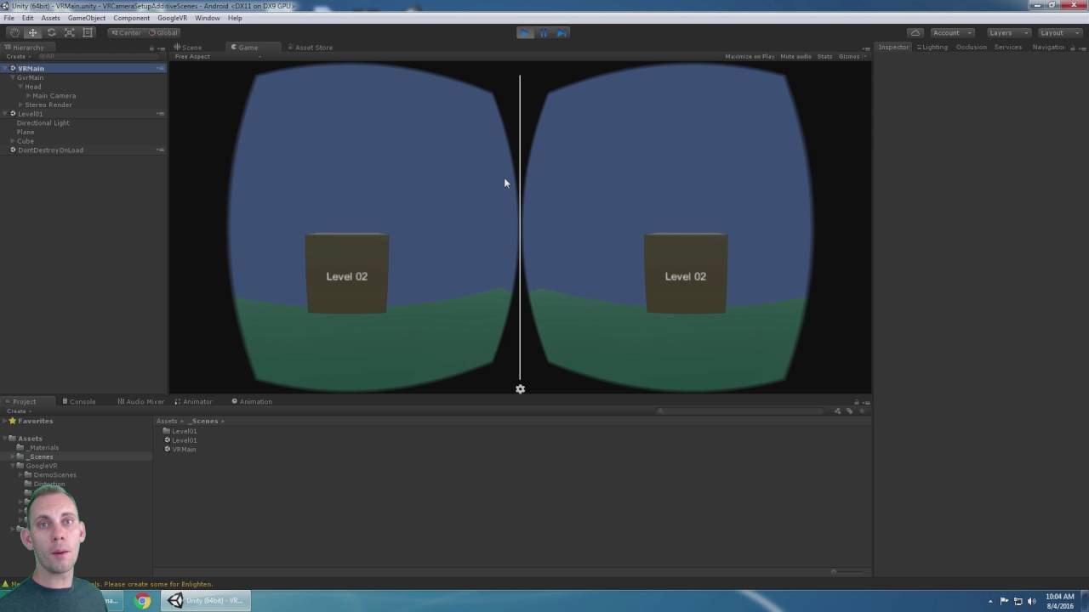Select the VRMain scene asset
This screenshot has height=612, width=1089.
coord(180,449)
